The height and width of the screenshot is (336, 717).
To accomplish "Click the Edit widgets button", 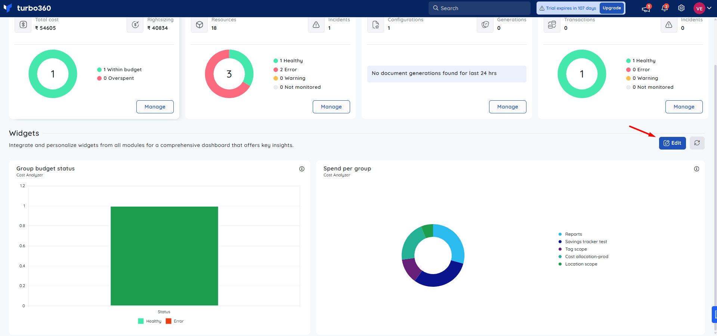I will tap(673, 143).
